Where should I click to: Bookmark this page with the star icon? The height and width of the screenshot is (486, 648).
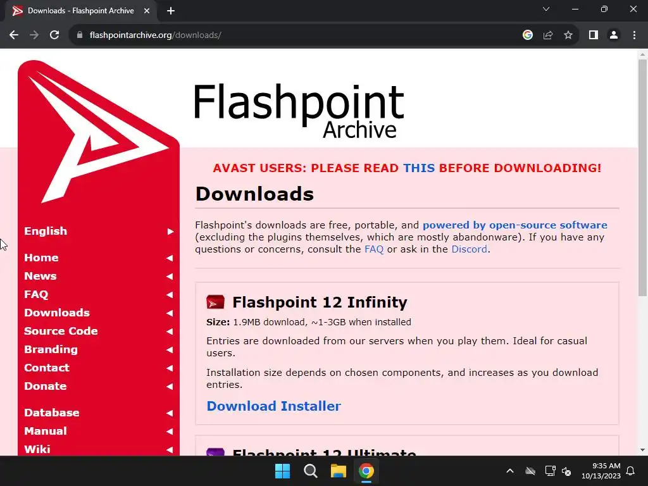click(x=568, y=35)
